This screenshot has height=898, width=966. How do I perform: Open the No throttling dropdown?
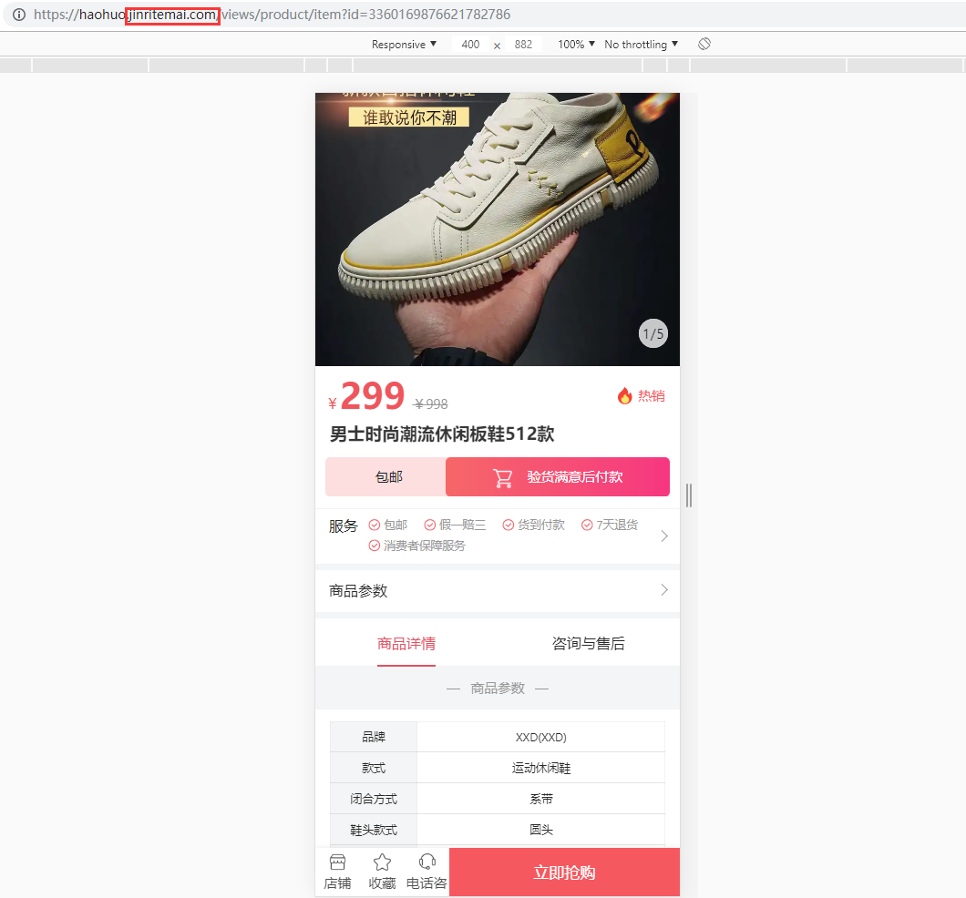click(x=641, y=45)
